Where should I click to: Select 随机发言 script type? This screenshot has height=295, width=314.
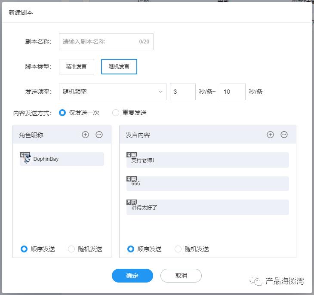click(119, 67)
